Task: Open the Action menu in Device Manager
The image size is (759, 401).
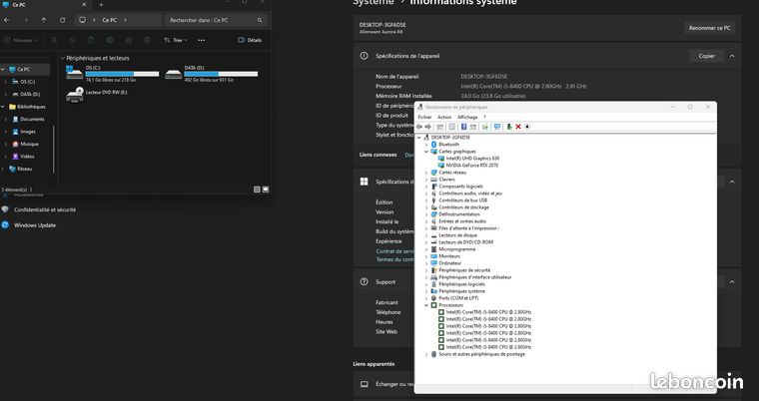Action: (444, 117)
